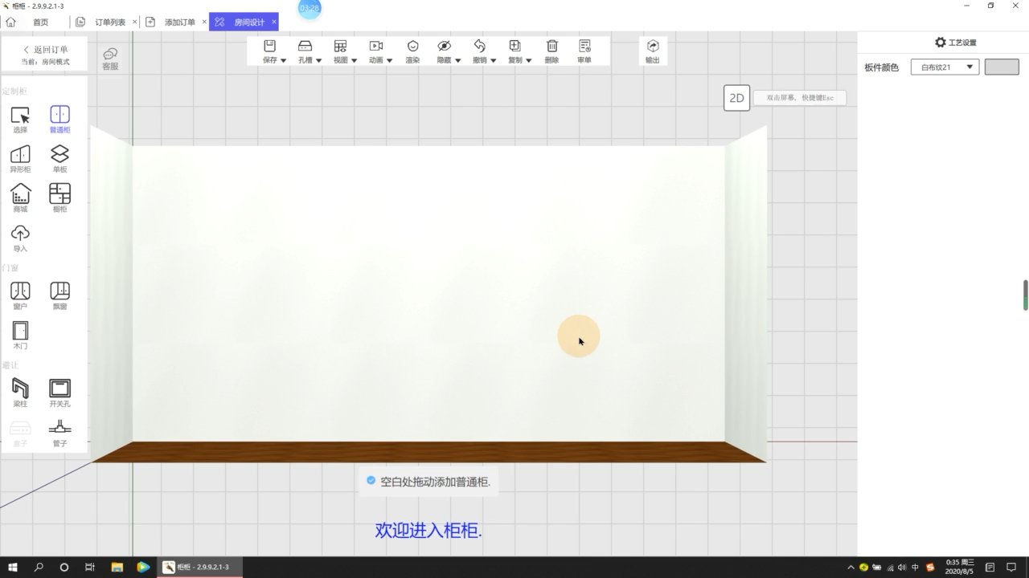Activate the 普通柜 cabinet tool
Screen dimensions: 1029x578
click(59, 119)
